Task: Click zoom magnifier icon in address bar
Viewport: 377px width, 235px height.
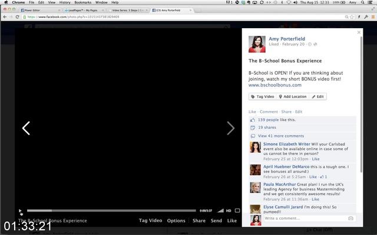Action: coord(346,17)
